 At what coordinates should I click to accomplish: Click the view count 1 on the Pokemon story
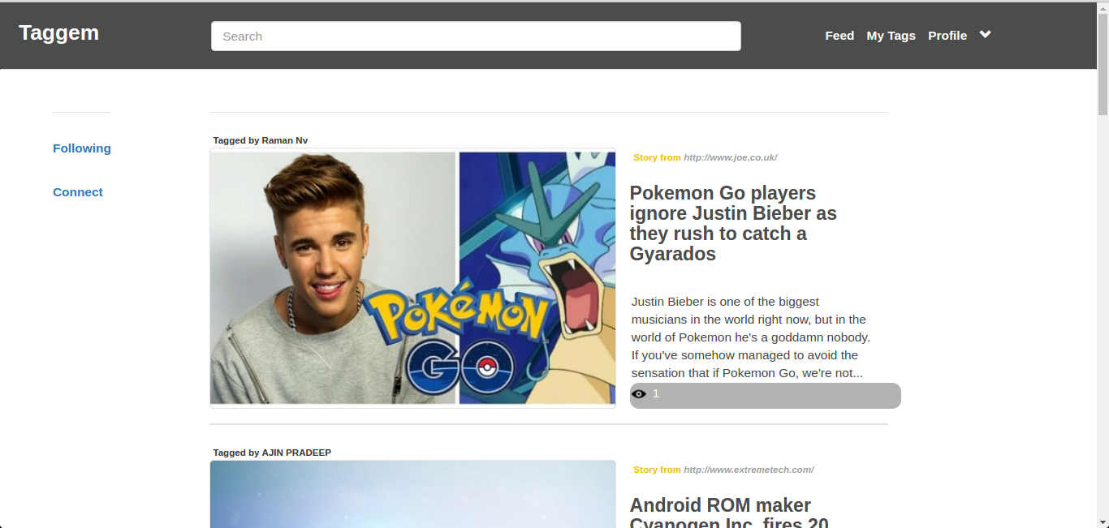click(656, 393)
